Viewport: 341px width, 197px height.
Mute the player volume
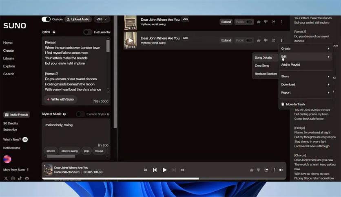click(281, 170)
